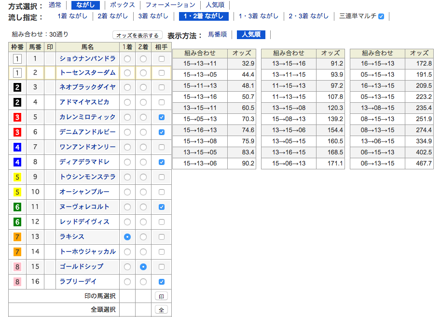Click 全 button for 全頭選択
The image size is (441, 317).
click(162, 310)
